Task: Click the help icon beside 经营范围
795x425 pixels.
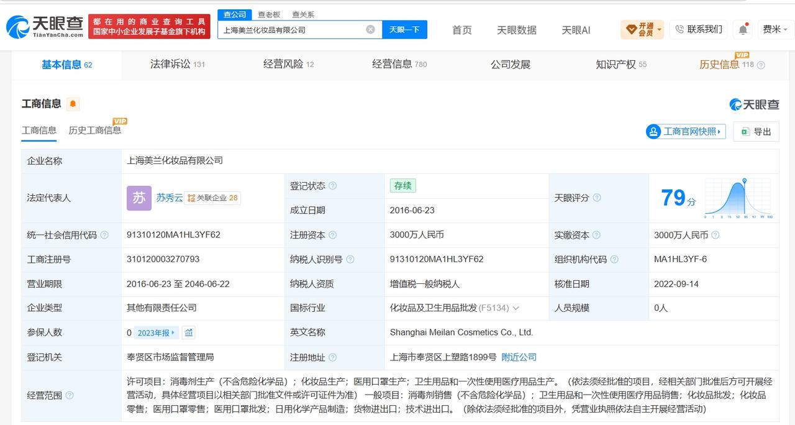Action: coord(70,395)
